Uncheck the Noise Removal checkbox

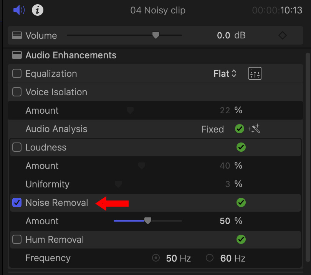point(17,202)
